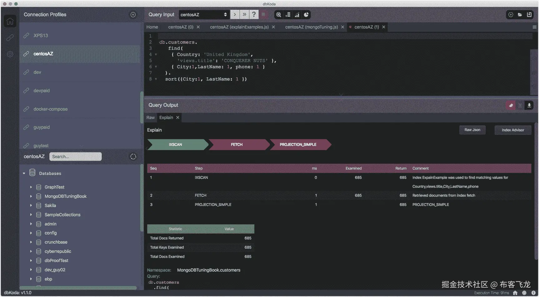Close the centosAZ (mongoTuning.js) tab
This screenshot has width=539, height=297.
342,27
